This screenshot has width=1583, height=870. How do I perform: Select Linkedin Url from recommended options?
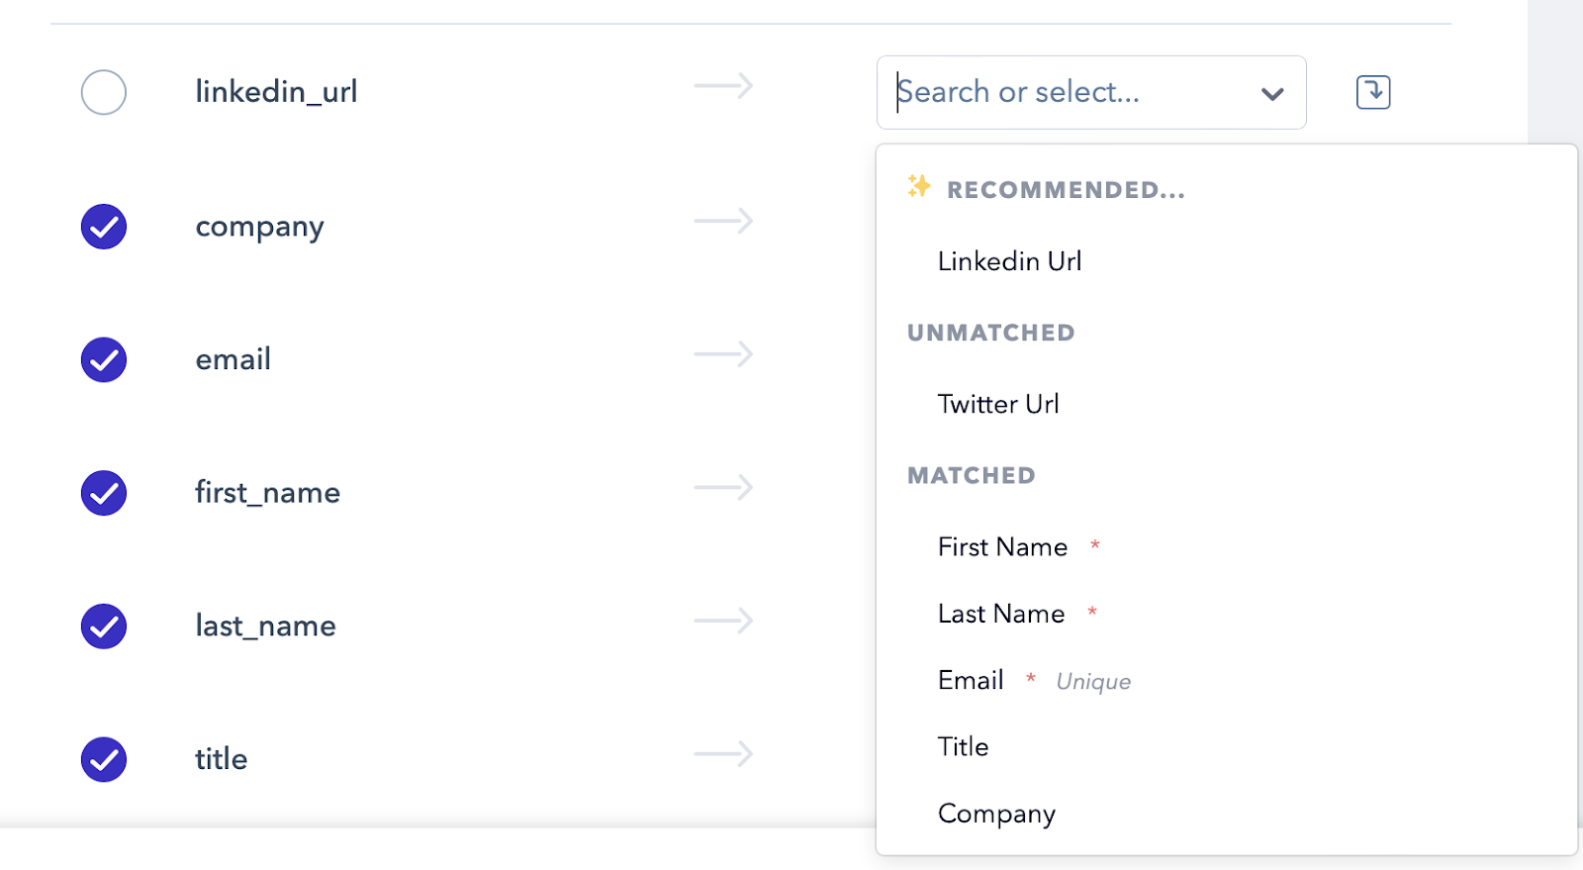click(x=1009, y=261)
